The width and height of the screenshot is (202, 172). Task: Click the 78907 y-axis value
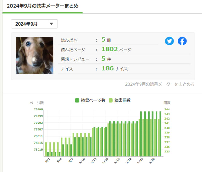[38, 129]
